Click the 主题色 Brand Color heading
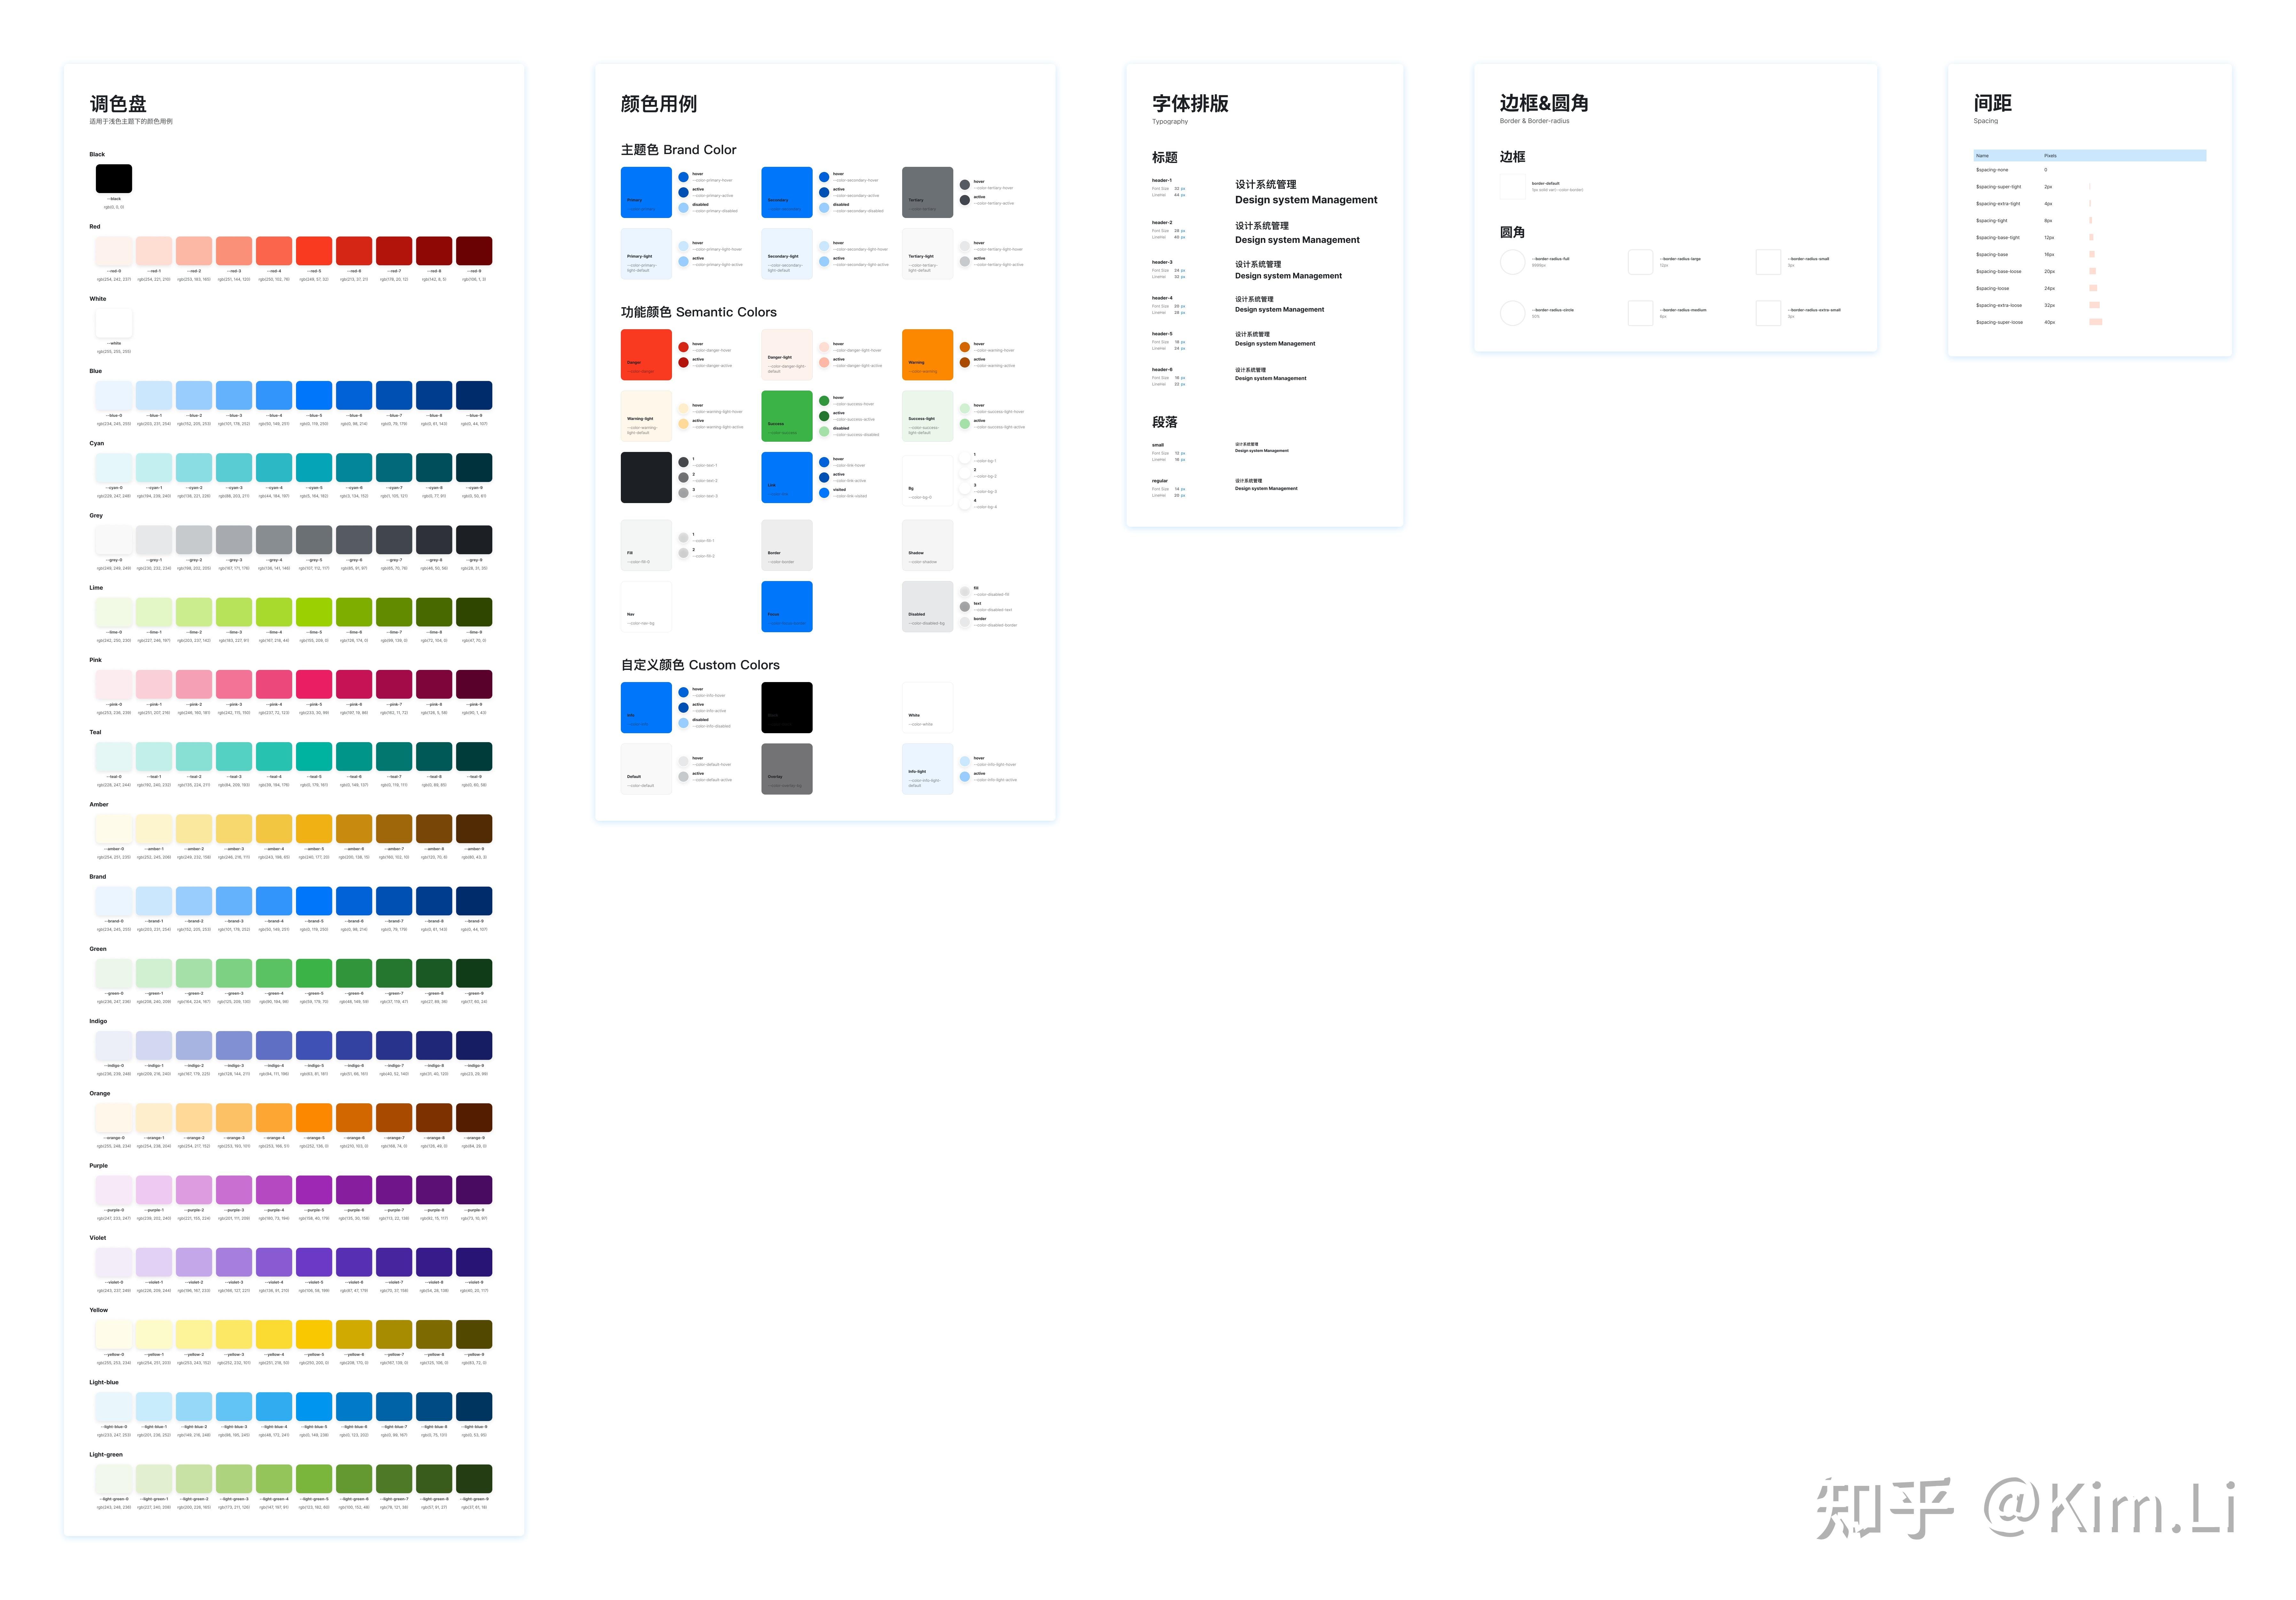The image size is (2296, 1600). 679,150
